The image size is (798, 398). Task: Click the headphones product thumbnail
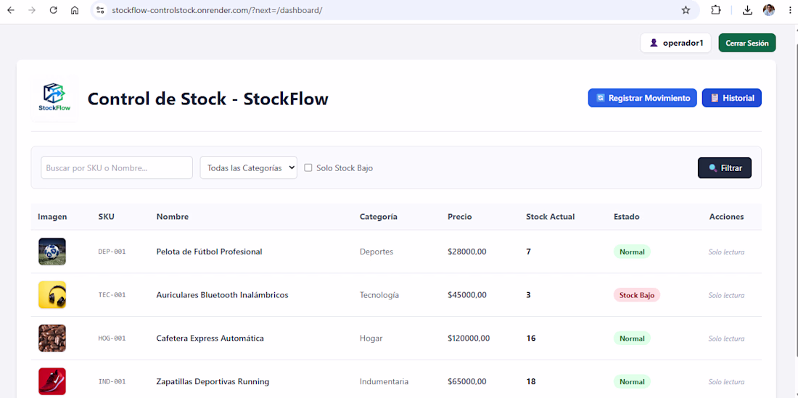point(52,295)
